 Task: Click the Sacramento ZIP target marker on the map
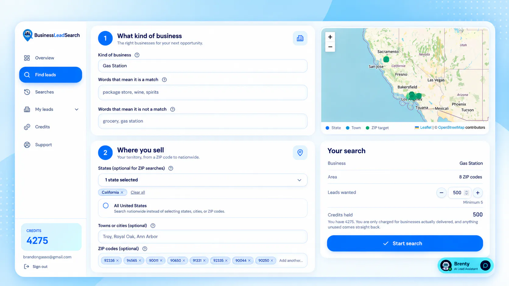click(x=386, y=59)
